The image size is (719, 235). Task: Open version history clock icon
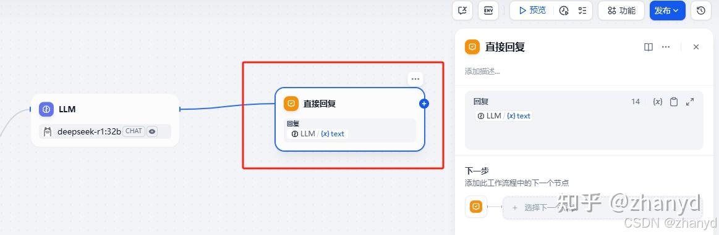click(x=700, y=10)
